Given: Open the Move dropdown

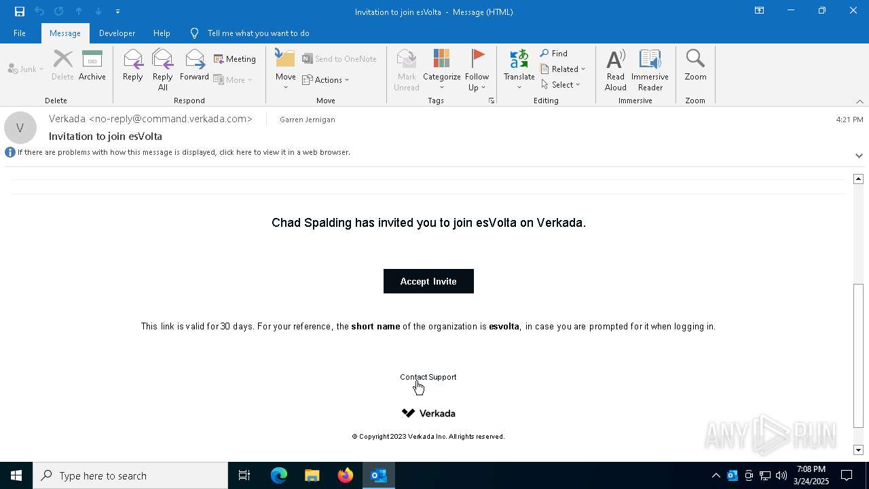Looking at the screenshot, I should (286, 70).
